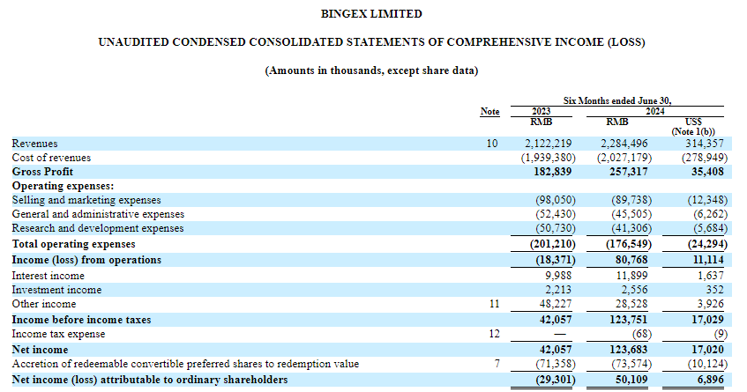Click the 2024 year column header
747x392 pixels.
[655, 111]
